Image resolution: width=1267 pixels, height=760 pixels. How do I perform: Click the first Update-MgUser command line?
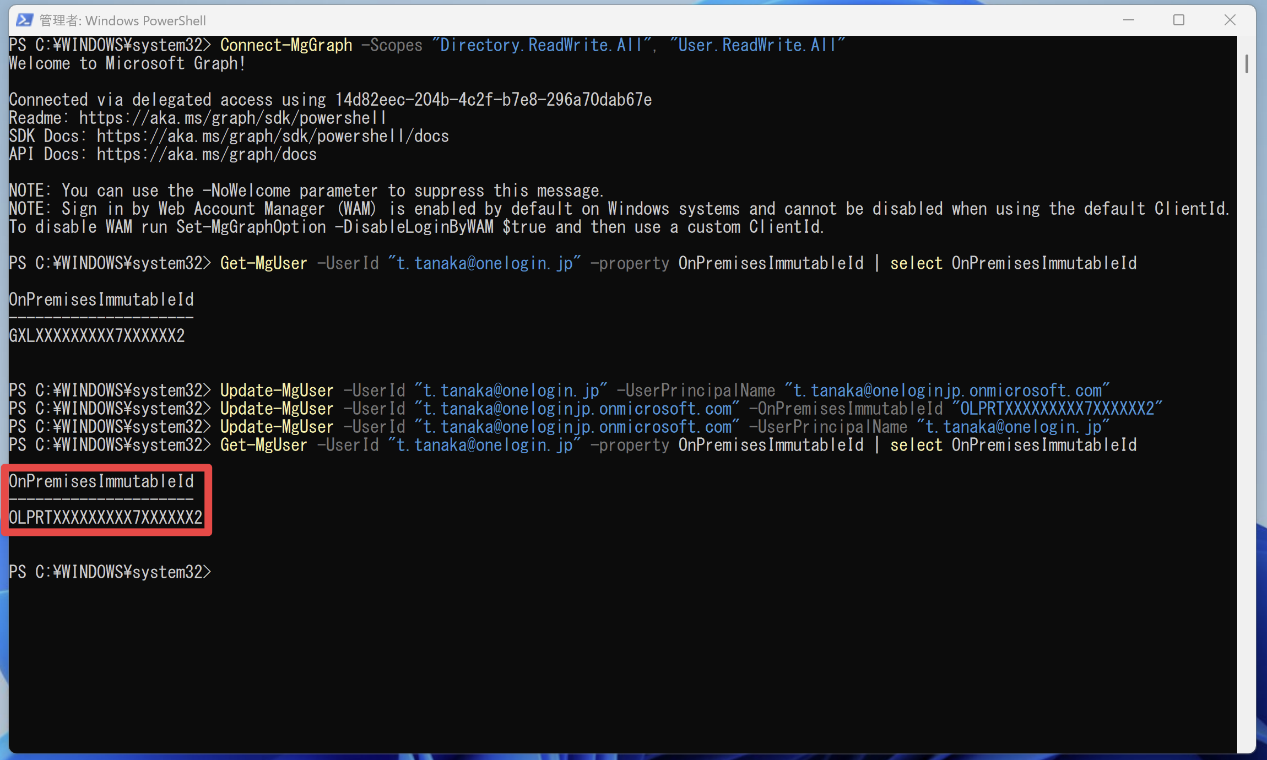coord(559,390)
